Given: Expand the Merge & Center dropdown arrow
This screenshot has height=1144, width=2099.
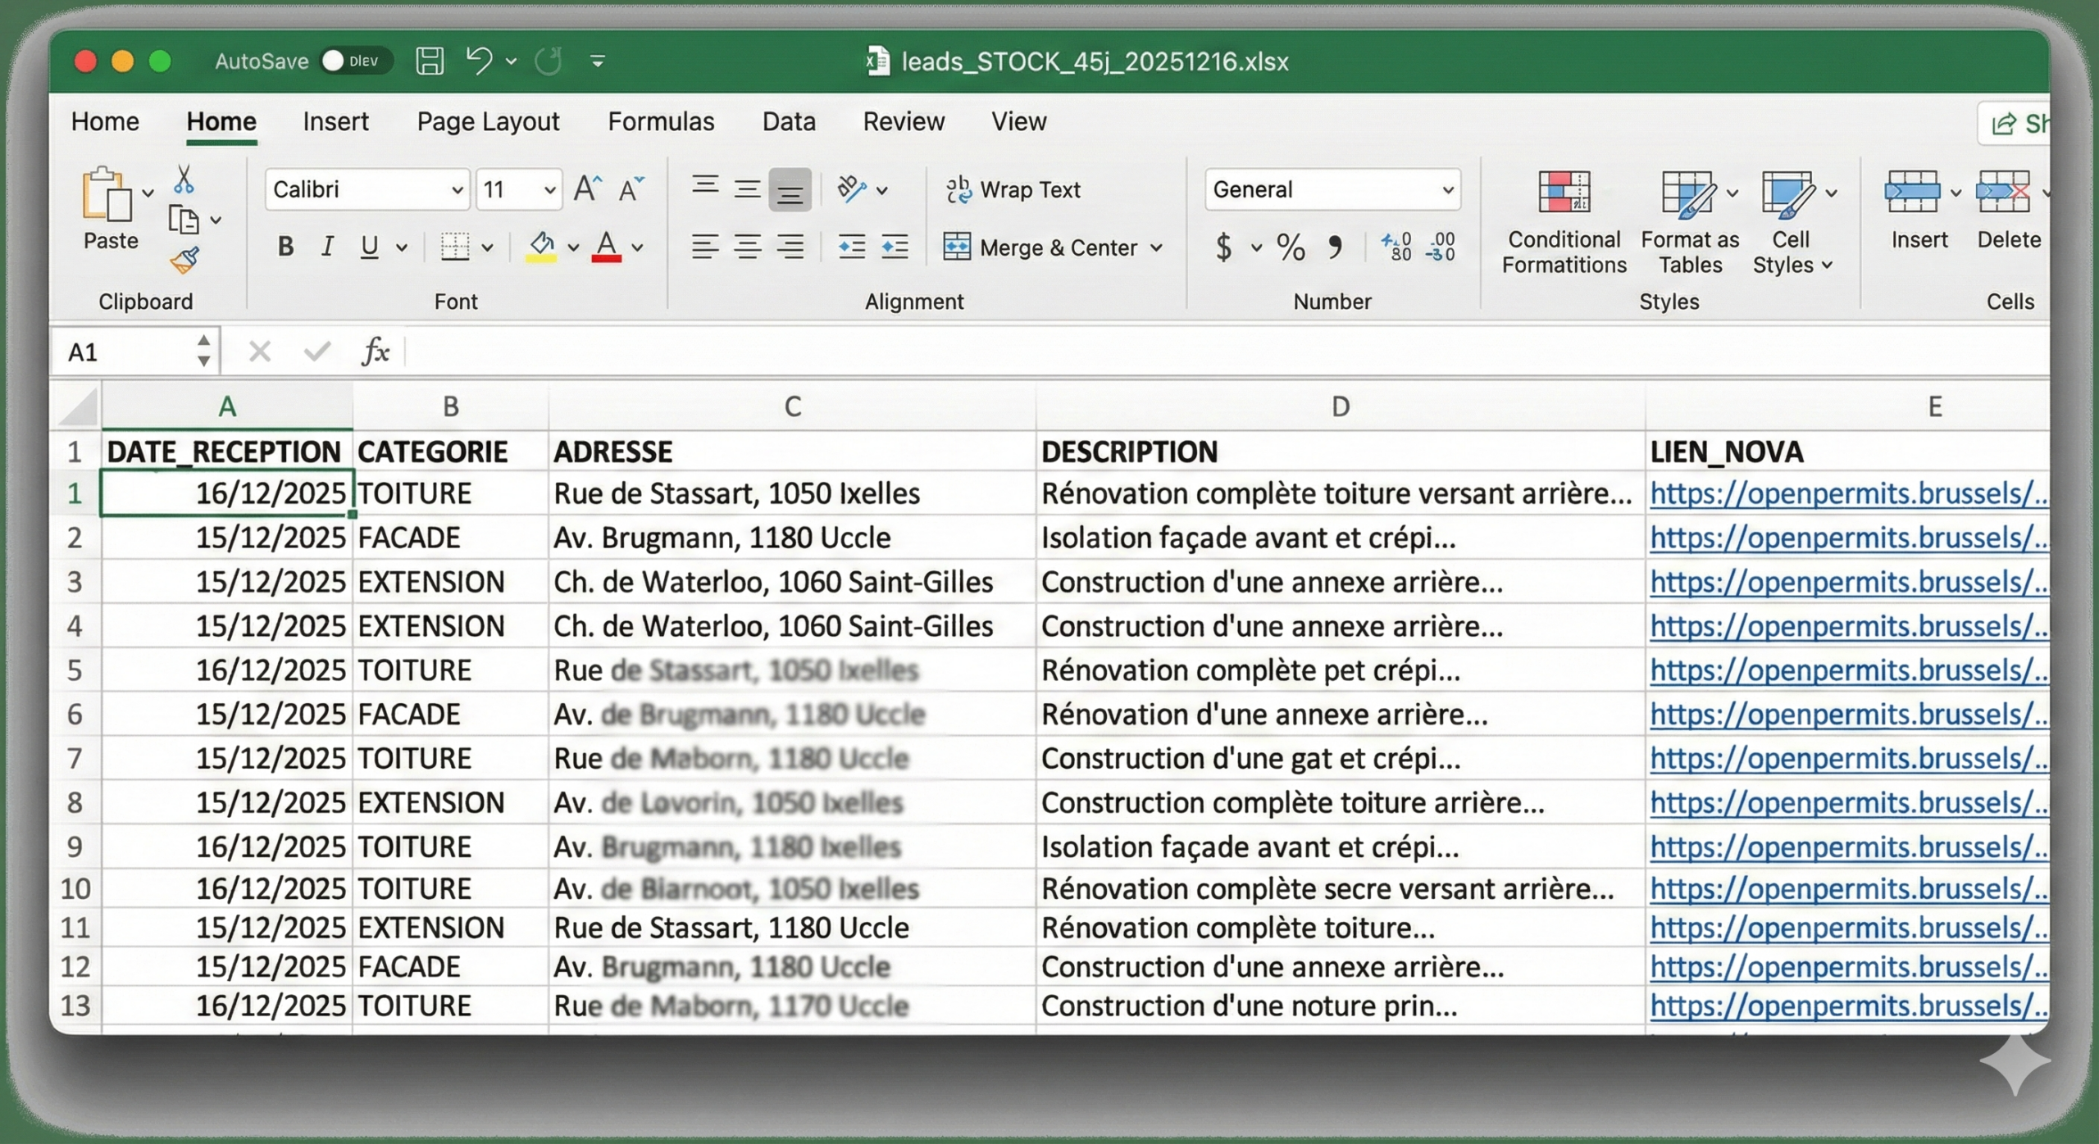Looking at the screenshot, I should pyautogui.click(x=1156, y=247).
